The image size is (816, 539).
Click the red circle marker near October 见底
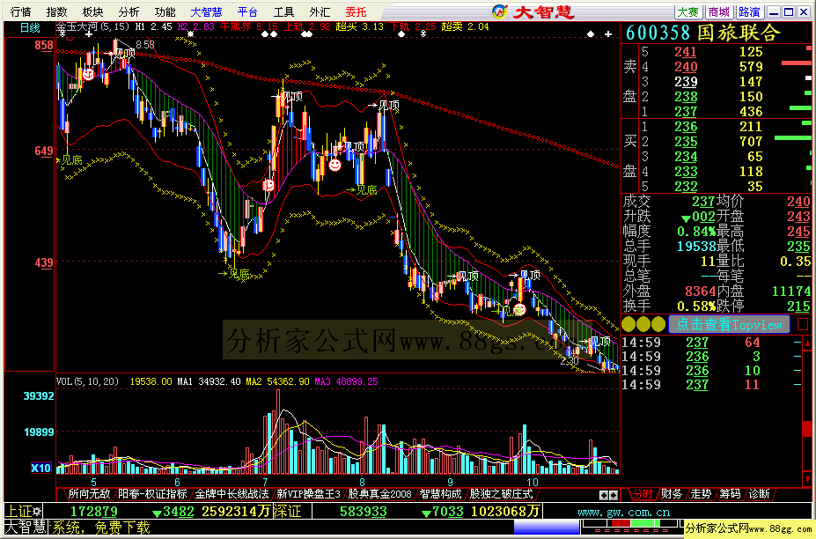point(519,310)
